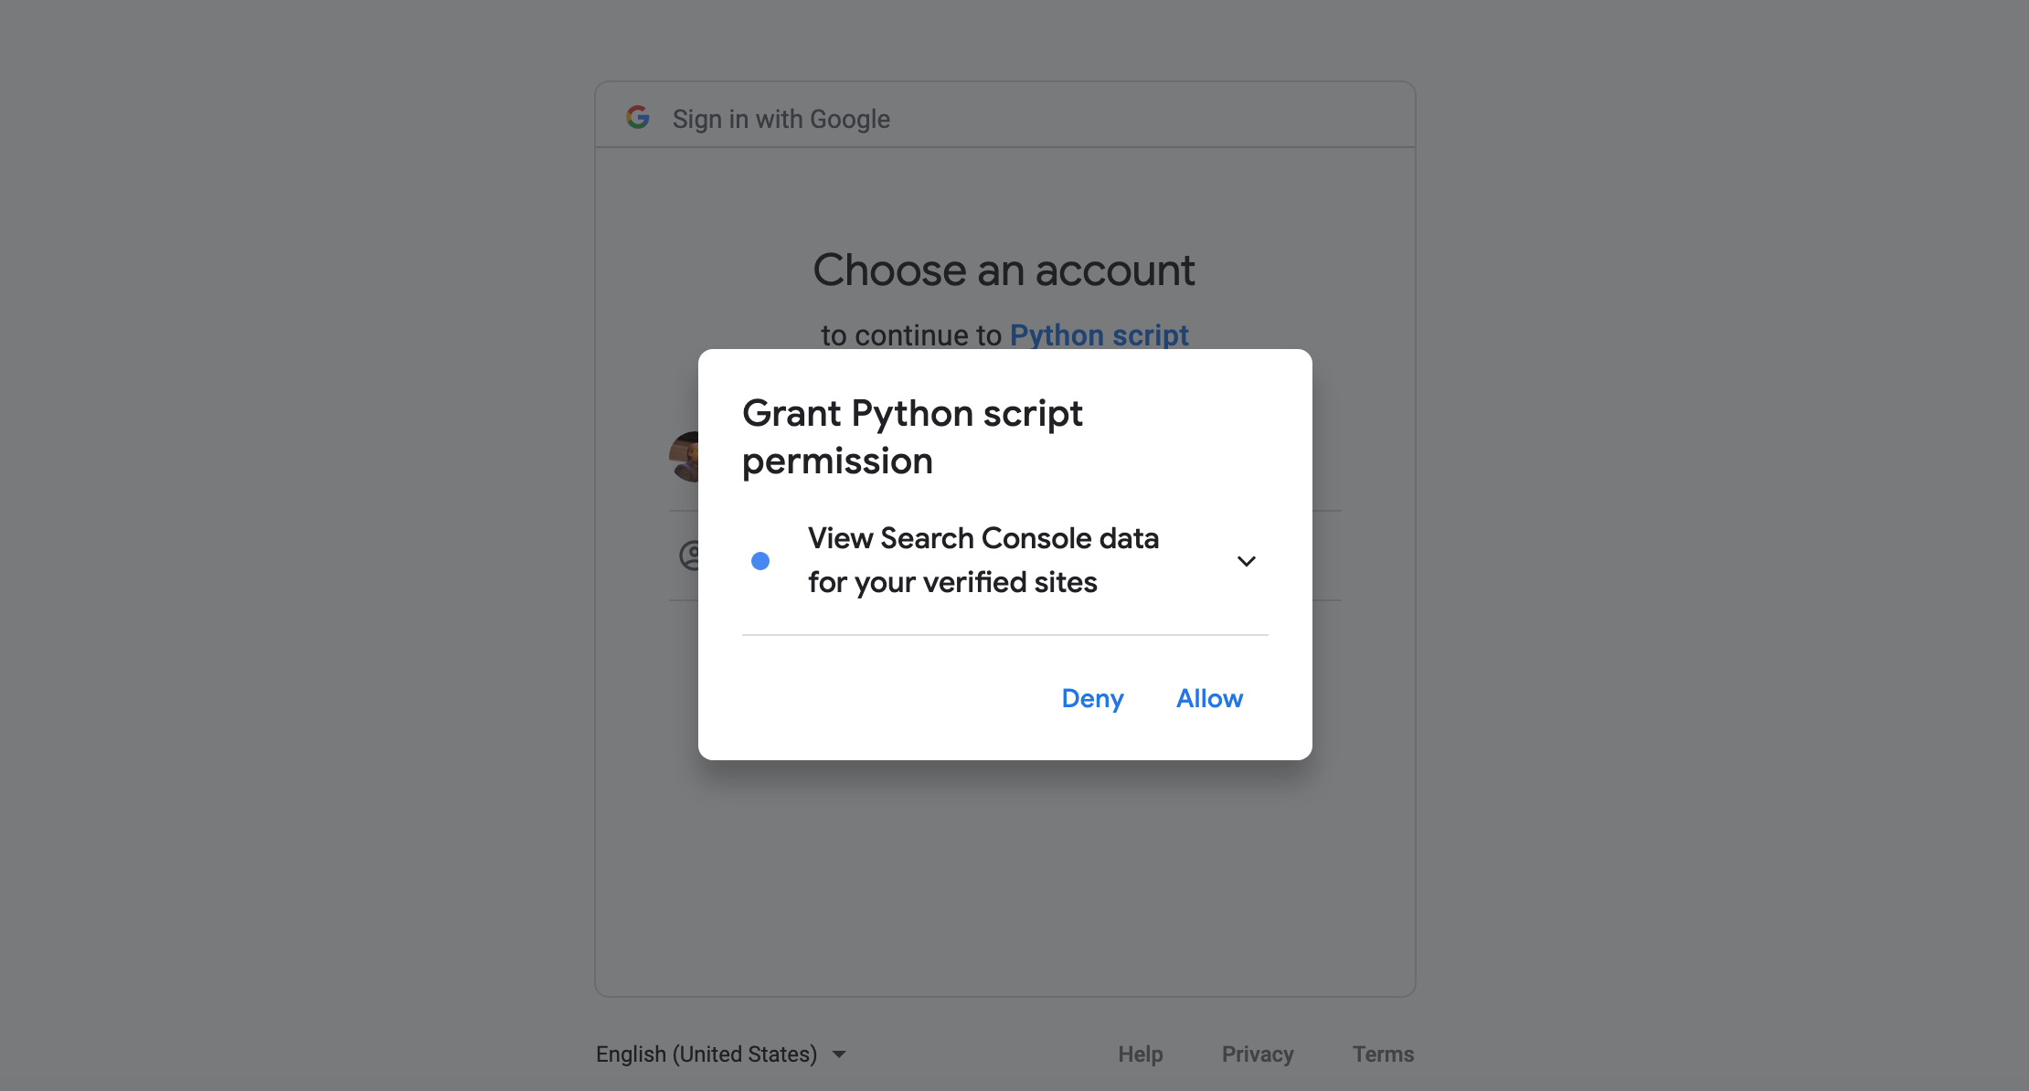
Task: Open the Terms link in the footer
Action: 1383,1054
